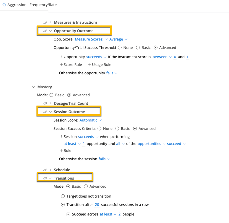Select Target does not transition option

[63, 196]
